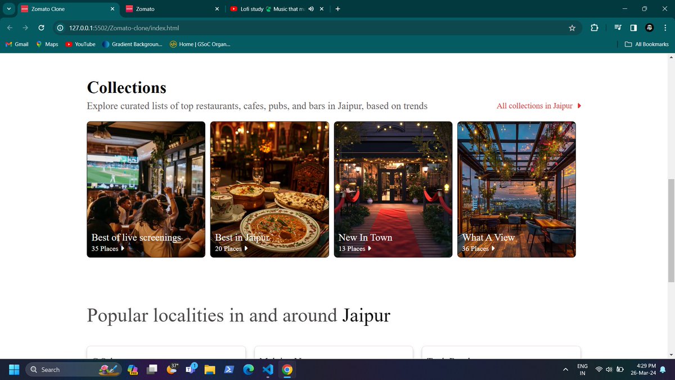Open the PowerShell terminal taskbar icon
The width and height of the screenshot is (675, 380).
point(229,369)
